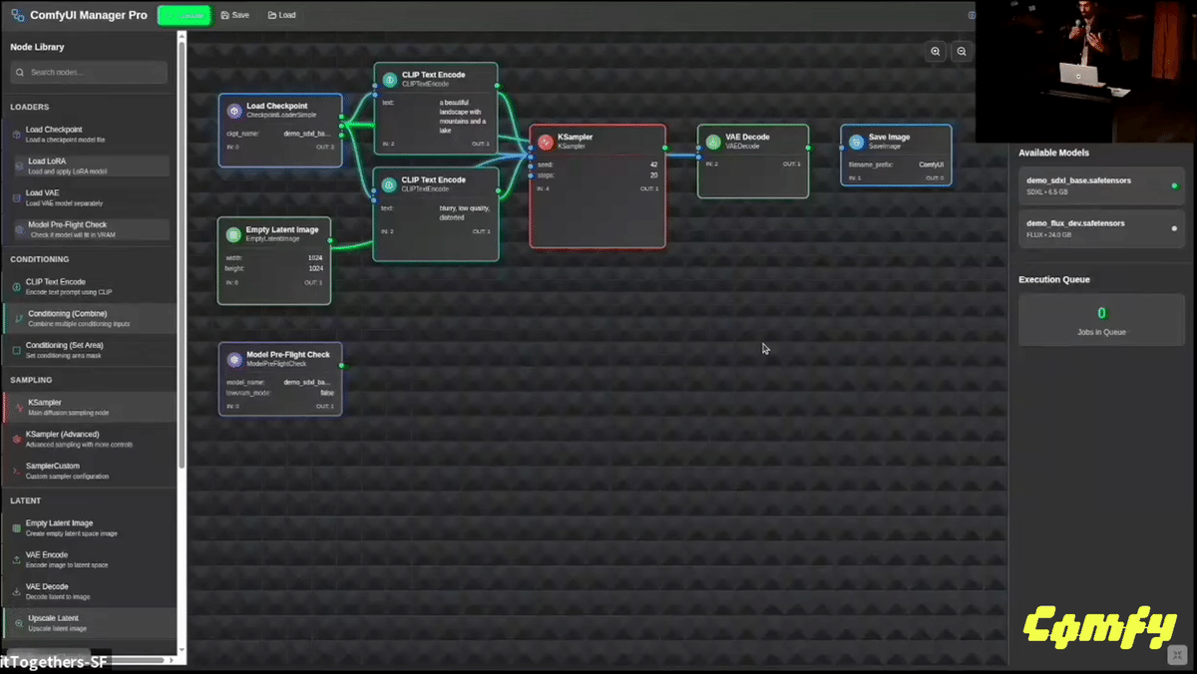Click the KSampler seed value 42
Viewport: 1197px width, 674px height.
[x=653, y=165]
